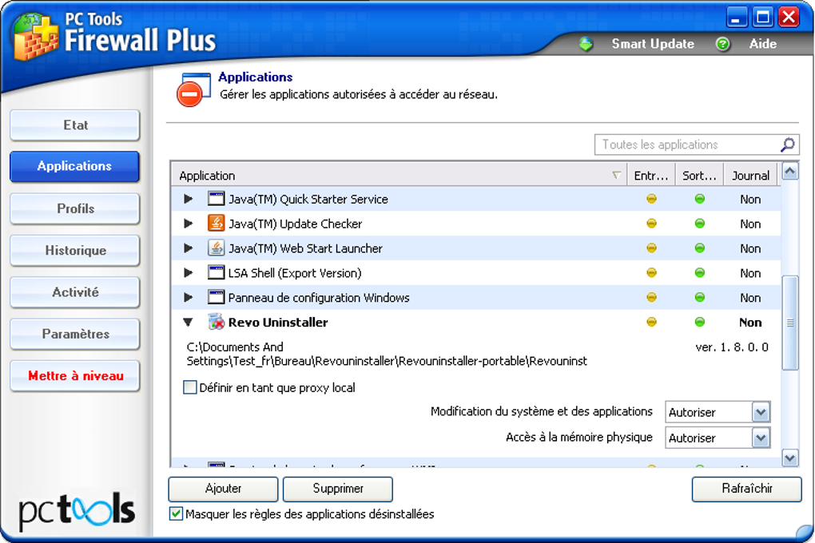Click the Revo Uninstaller app icon
The image size is (815, 543).
pos(216,322)
